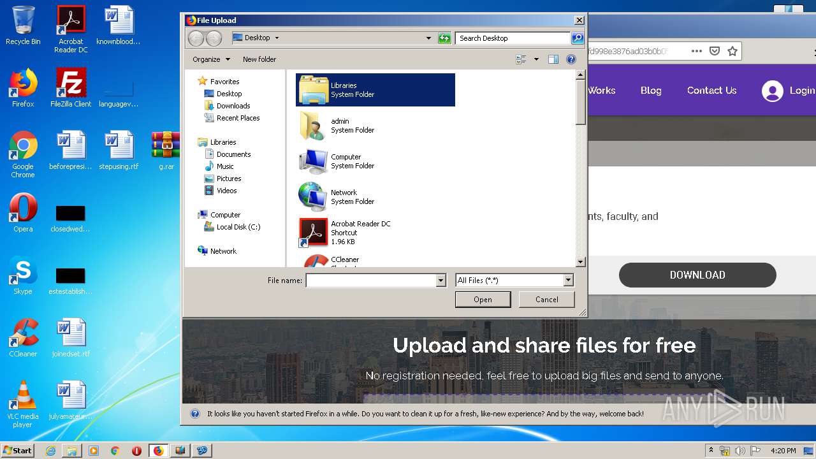Click the Forward arrow in File Upload dialog

coord(214,38)
